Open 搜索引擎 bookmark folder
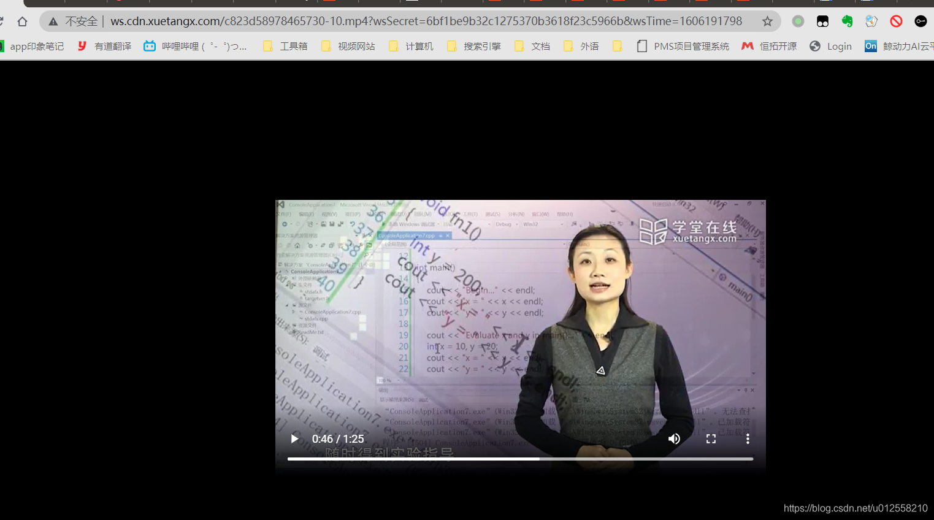 click(x=474, y=46)
